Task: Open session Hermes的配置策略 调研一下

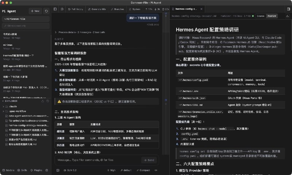Action: click(x=26, y=57)
